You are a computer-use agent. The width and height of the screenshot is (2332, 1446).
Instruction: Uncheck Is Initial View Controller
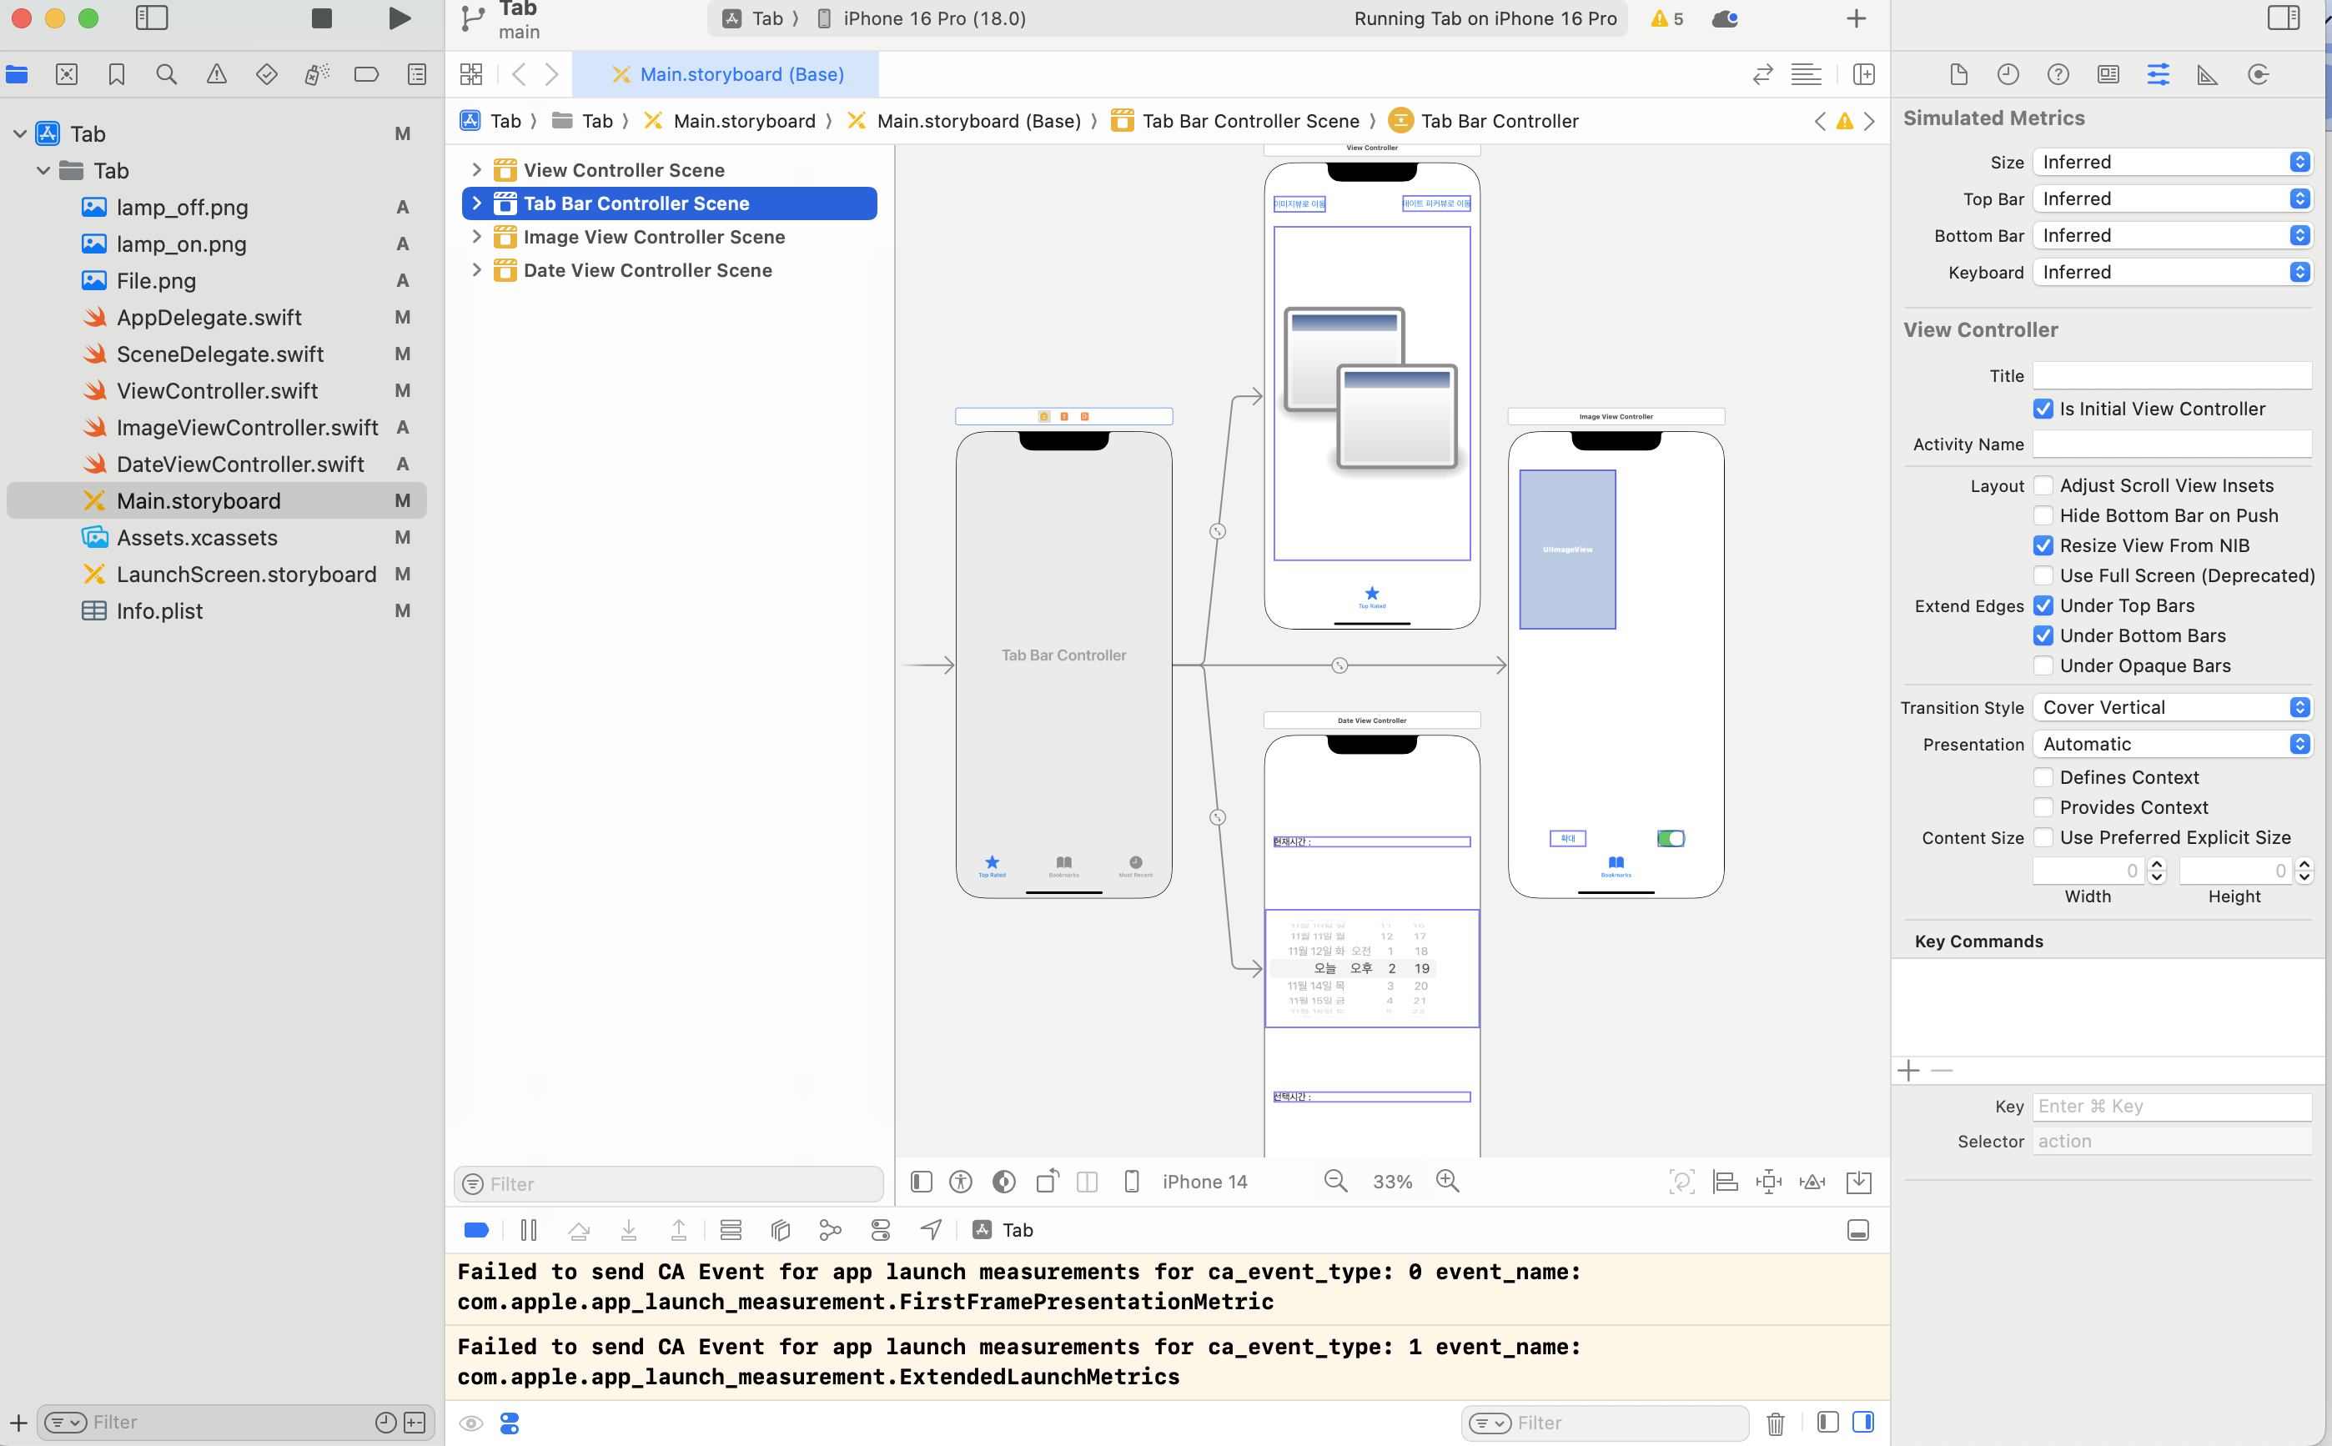2043,409
